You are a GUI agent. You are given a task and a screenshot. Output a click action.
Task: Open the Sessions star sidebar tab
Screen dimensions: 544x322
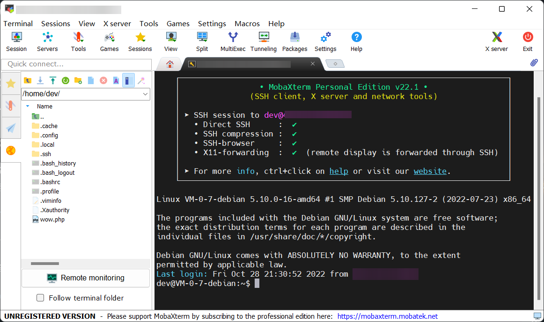pos(11,83)
